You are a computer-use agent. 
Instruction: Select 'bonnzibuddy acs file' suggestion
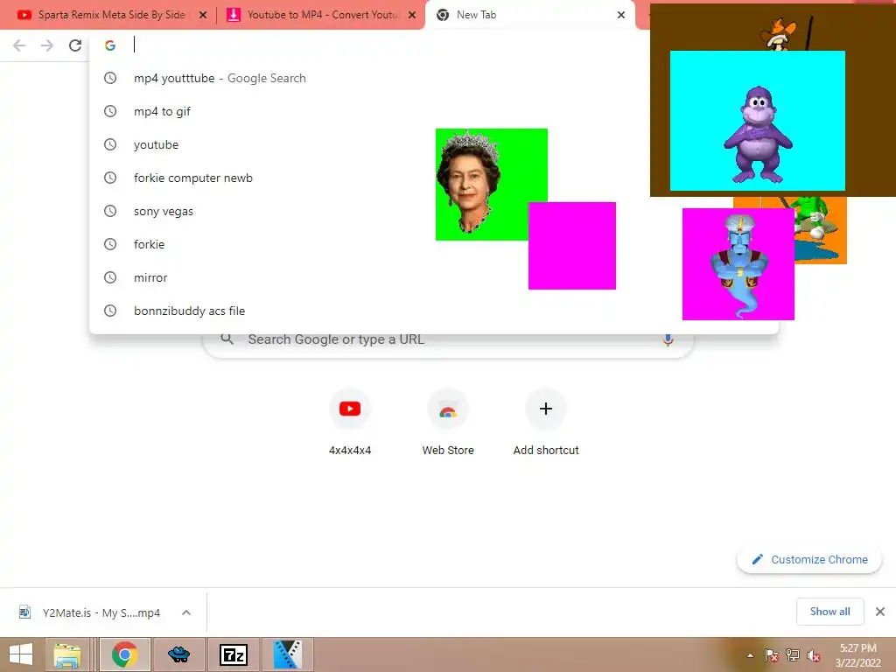coord(434,311)
